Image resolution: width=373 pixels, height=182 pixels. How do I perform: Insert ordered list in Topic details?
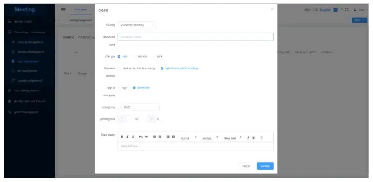pos(154,137)
